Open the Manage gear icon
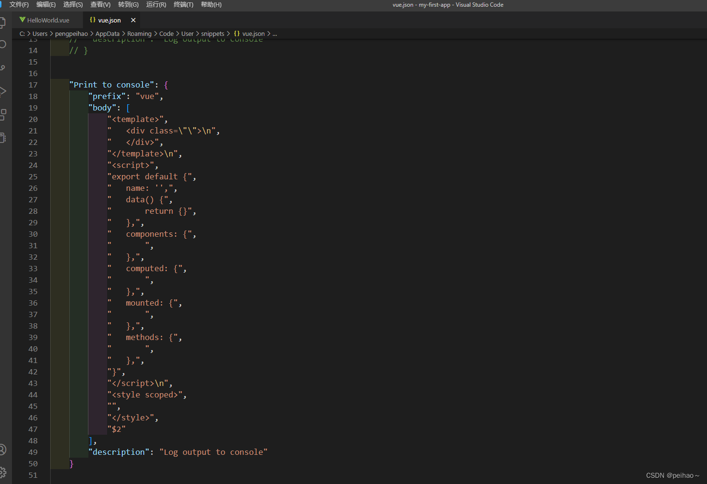 click(x=2, y=473)
